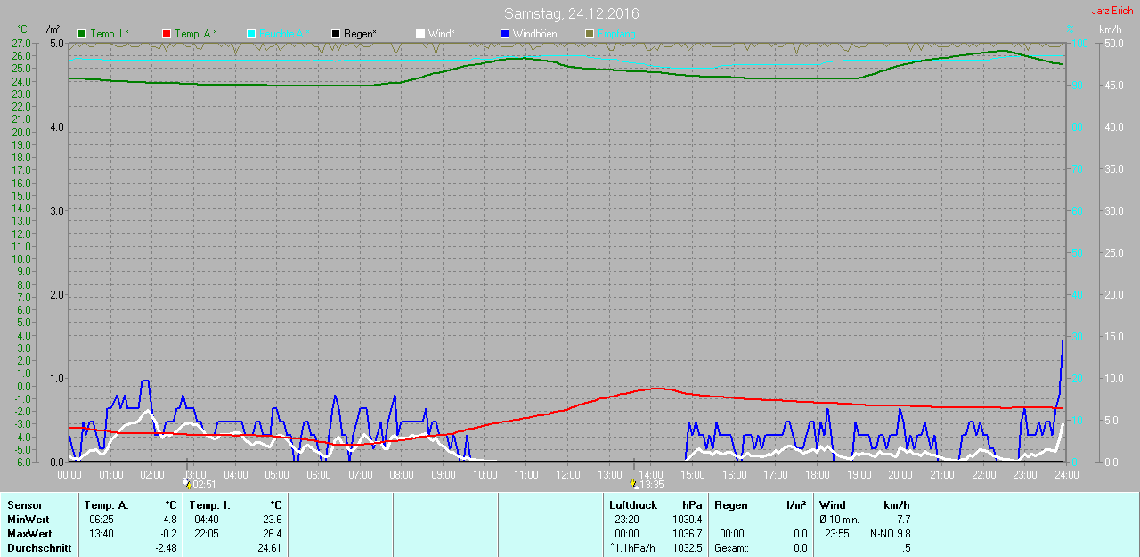Click the Windböen legend label
1140x557 pixels.
[534, 34]
